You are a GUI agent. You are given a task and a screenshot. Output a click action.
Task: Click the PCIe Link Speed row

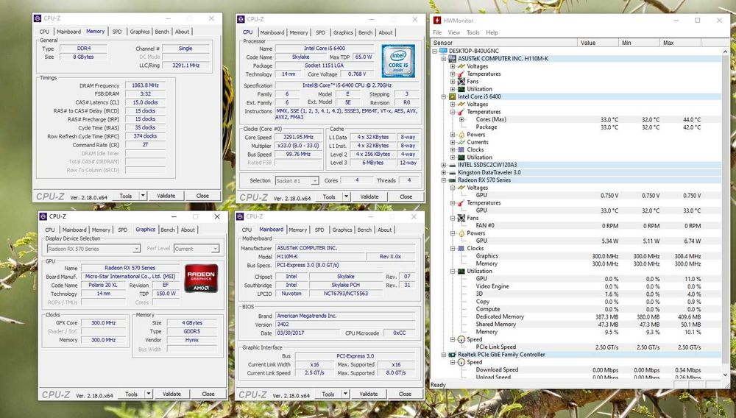point(576,347)
